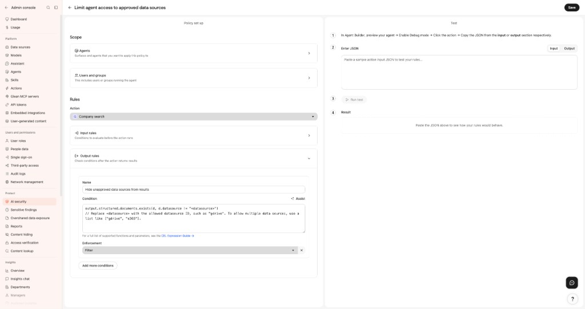Open the Enforcement Filter dropdown
The image size is (585, 309).
tap(190, 250)
